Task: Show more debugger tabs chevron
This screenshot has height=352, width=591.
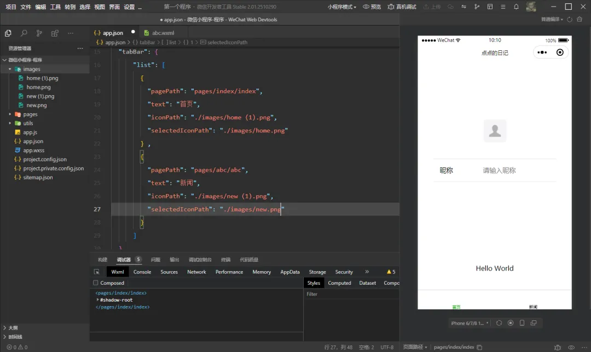Action: point(367,272)
